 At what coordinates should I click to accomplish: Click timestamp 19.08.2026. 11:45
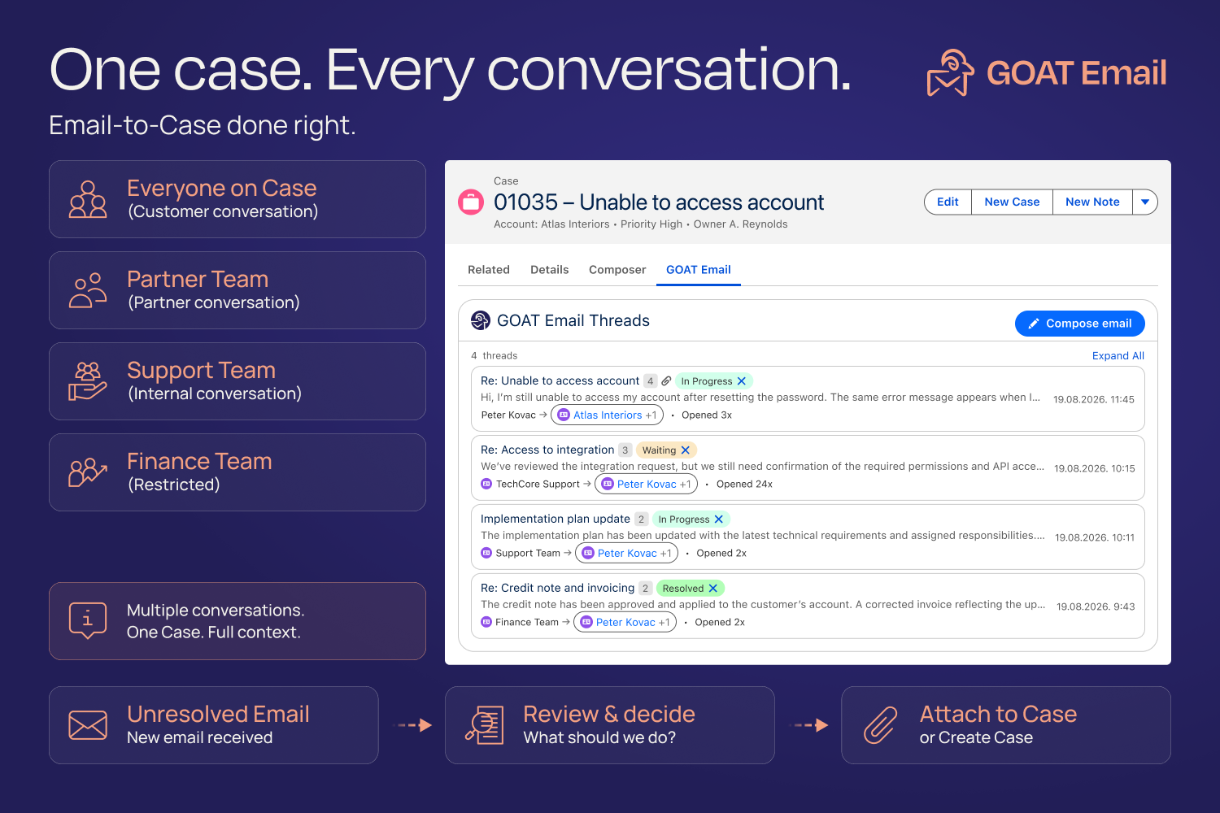tap(1094, 399)
